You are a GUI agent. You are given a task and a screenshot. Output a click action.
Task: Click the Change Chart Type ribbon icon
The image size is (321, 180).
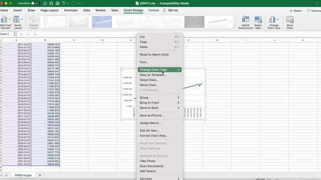(272, 19)
